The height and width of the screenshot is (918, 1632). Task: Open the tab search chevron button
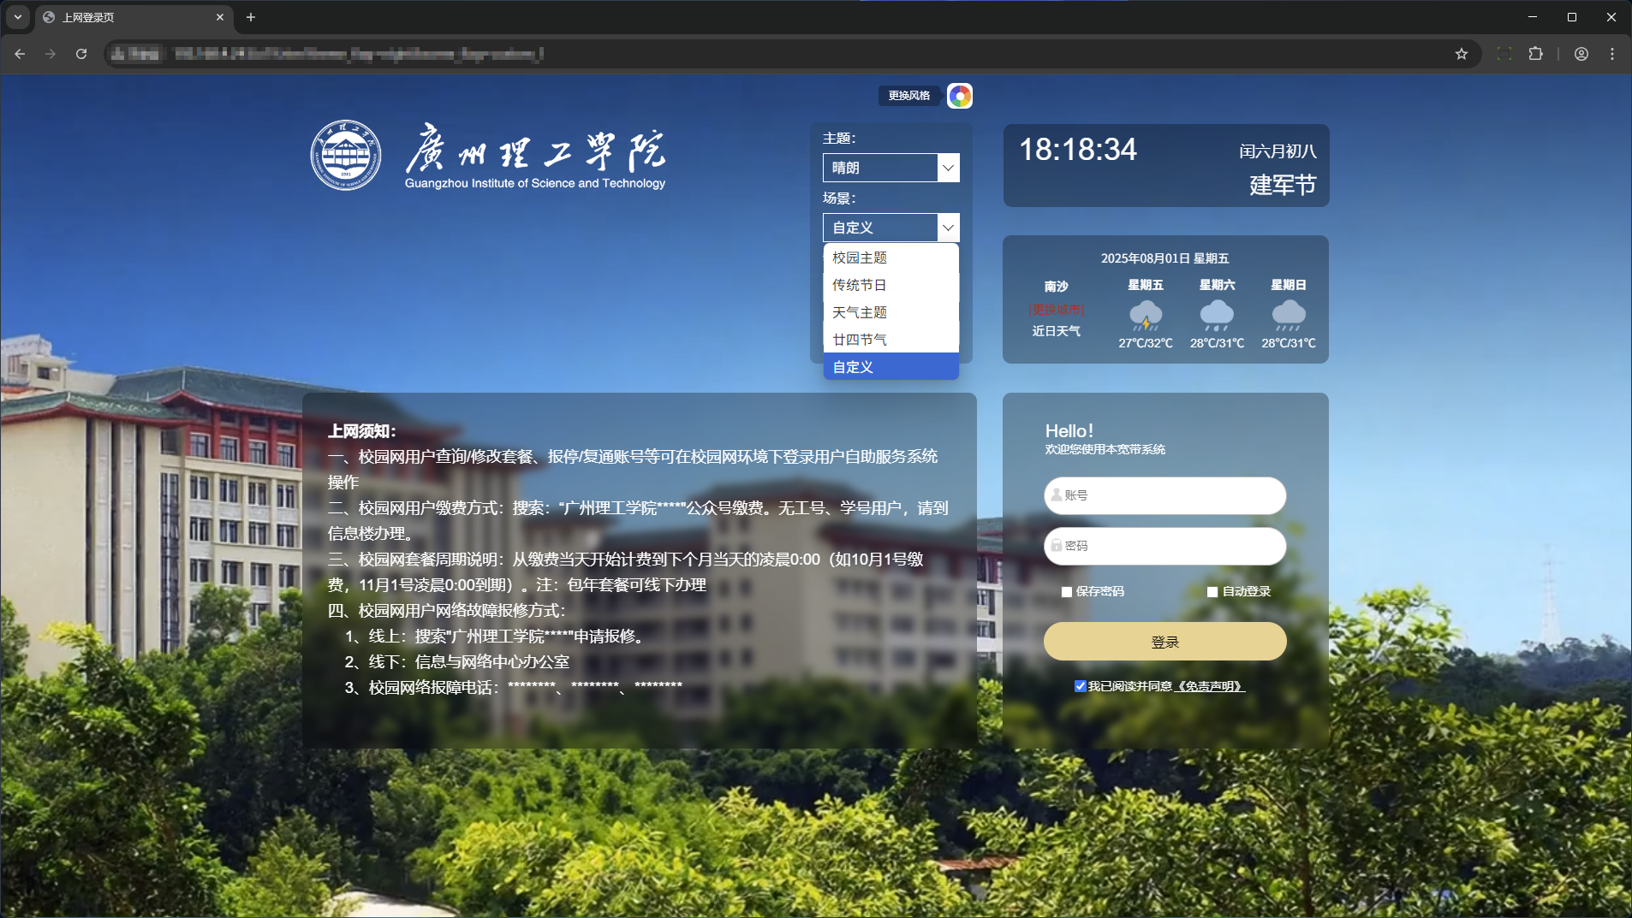(18, 17)
